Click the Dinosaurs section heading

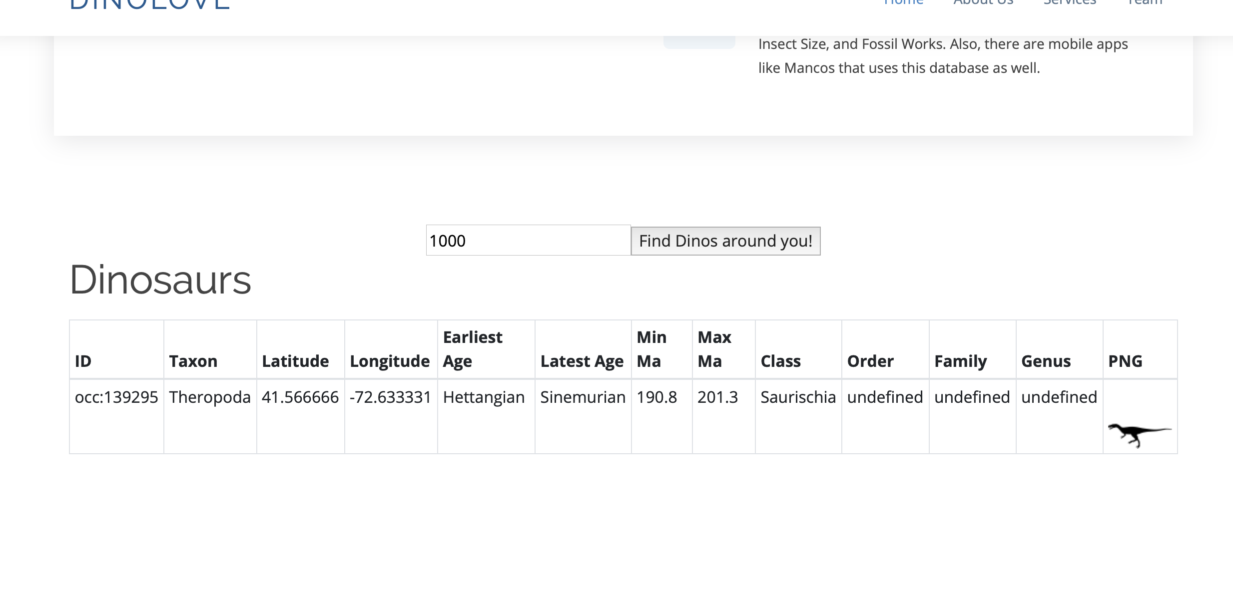pos(160,280)
